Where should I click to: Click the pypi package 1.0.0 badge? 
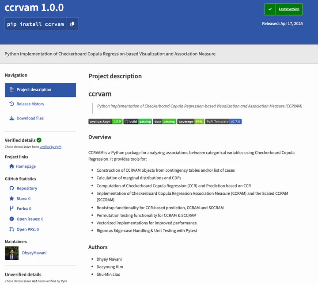[106, 122]
